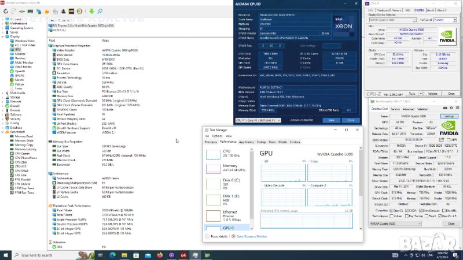This screenshot has width=463, height=260.
Task: Select the GPU item in Display tree
Action: pyautogui.click(x=18, y=50)
